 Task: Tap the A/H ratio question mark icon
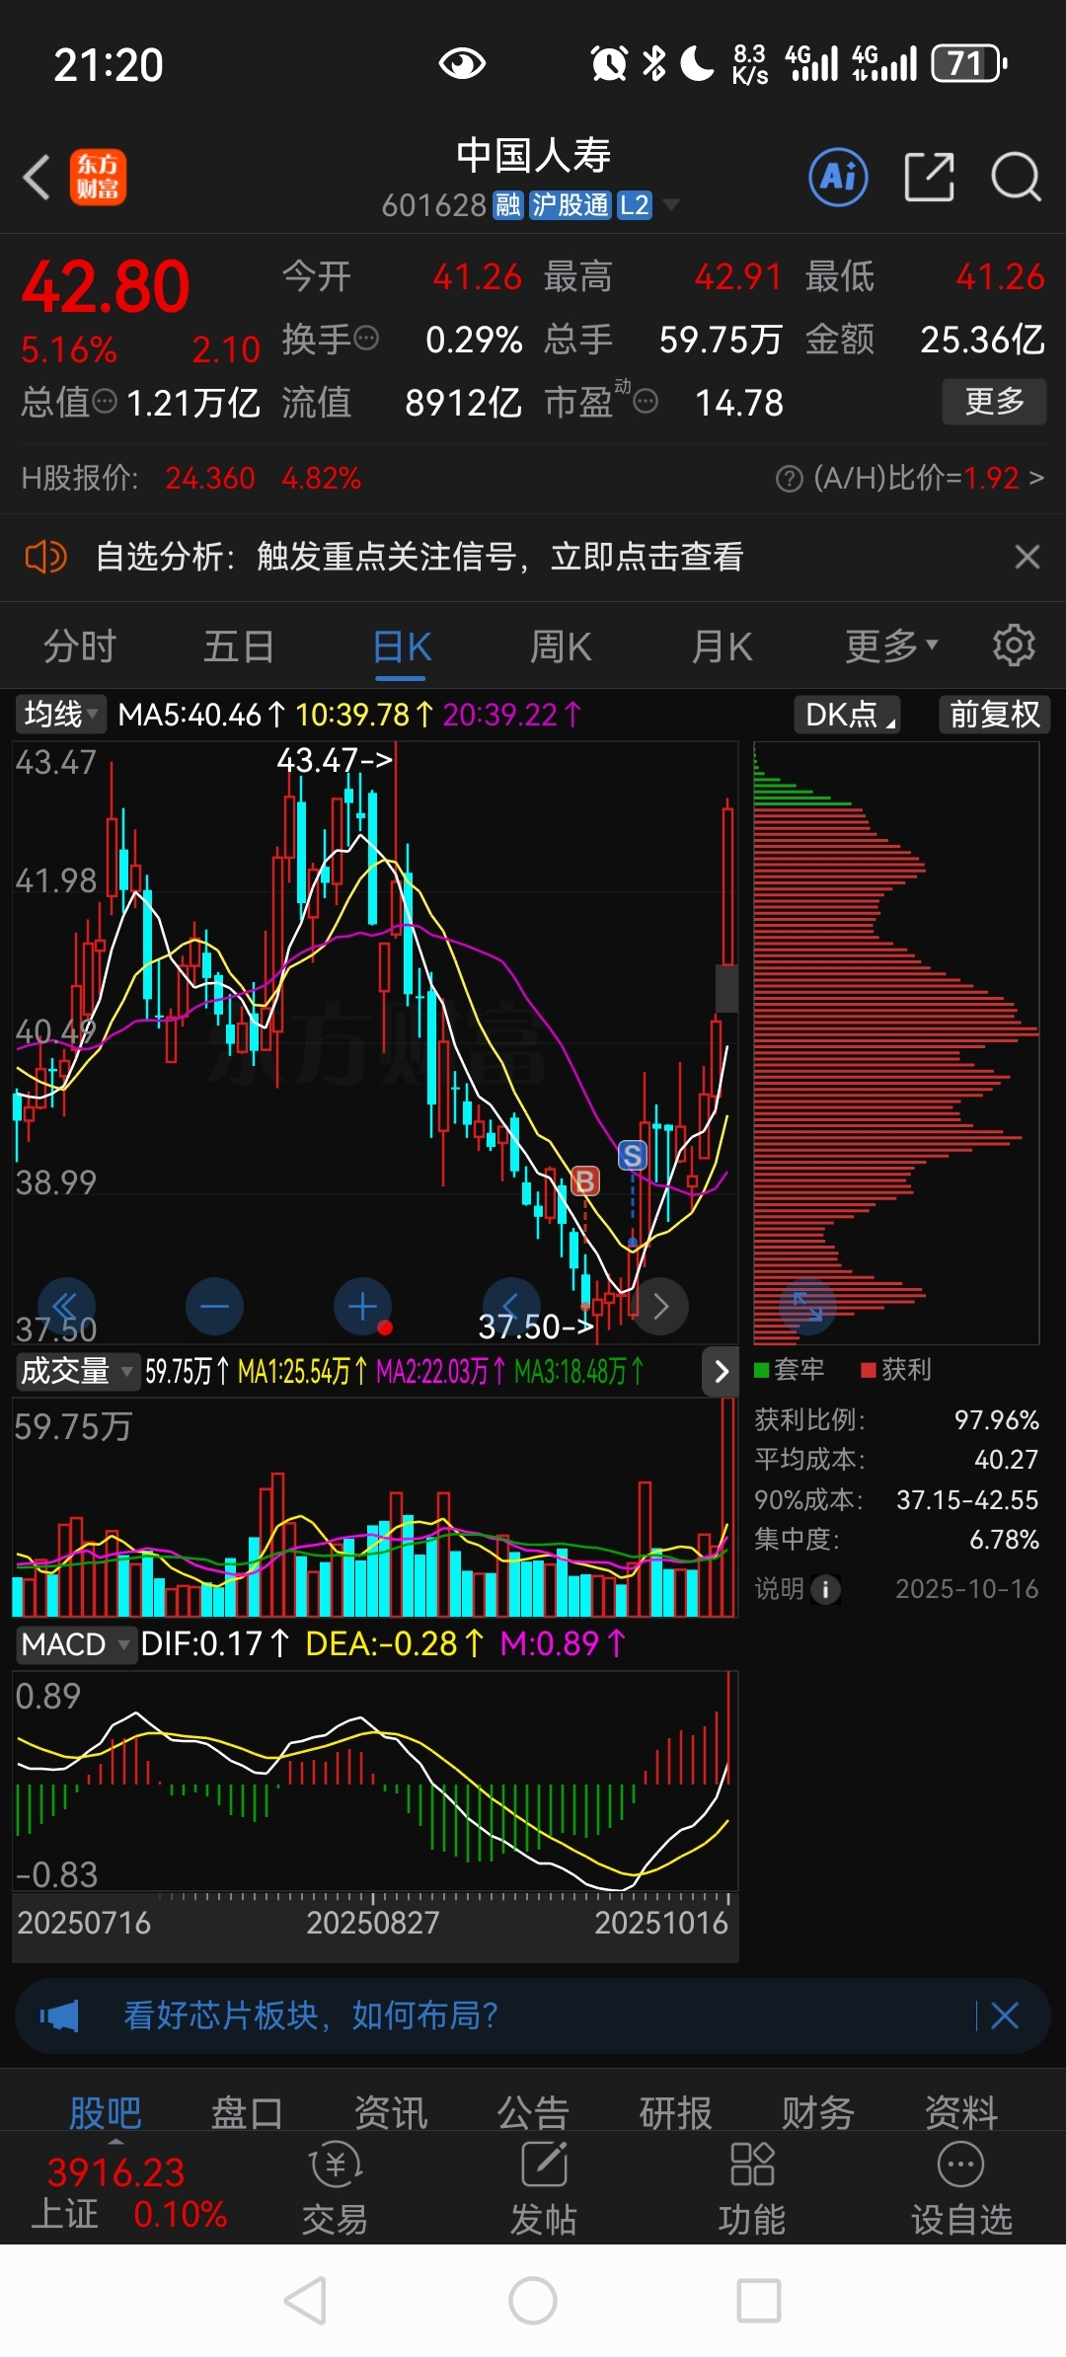click(790, 480)
